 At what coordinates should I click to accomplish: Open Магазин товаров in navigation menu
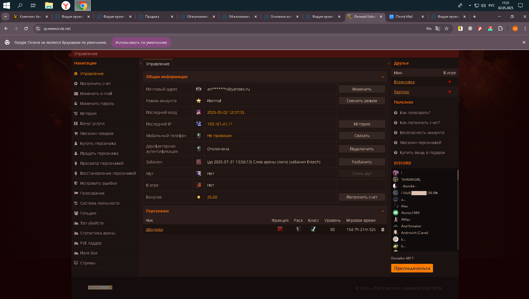pos(97,133)
